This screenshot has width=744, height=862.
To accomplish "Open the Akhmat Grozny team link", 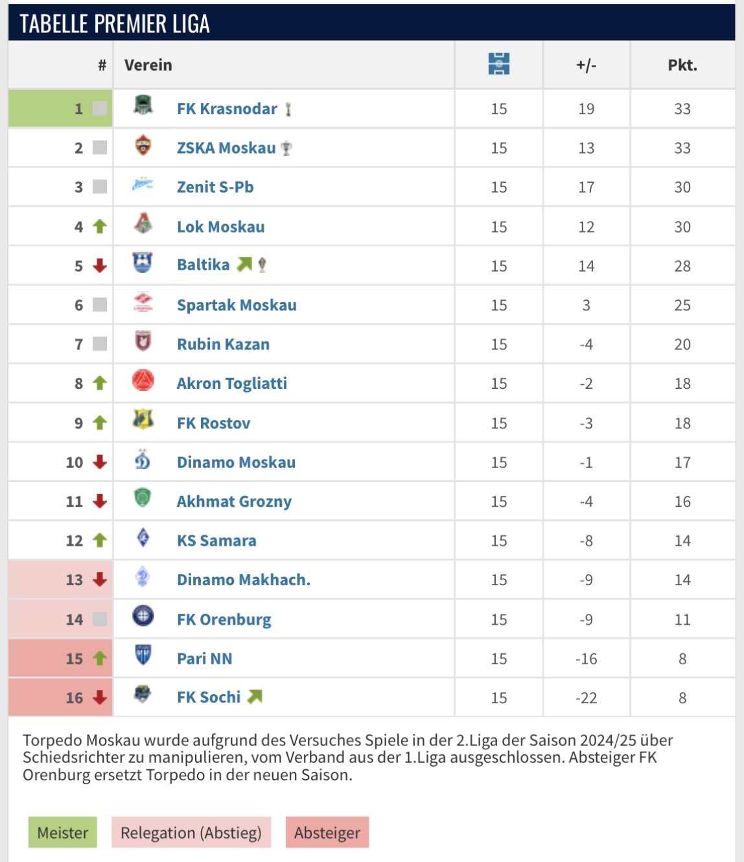I will pyautogui.click(x=234, y=502).
